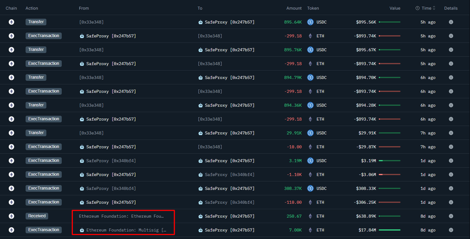Click Ethereum chain icon in 895.64K row
Viewport: 470px width, 239px height.
[x=11, y=22]
